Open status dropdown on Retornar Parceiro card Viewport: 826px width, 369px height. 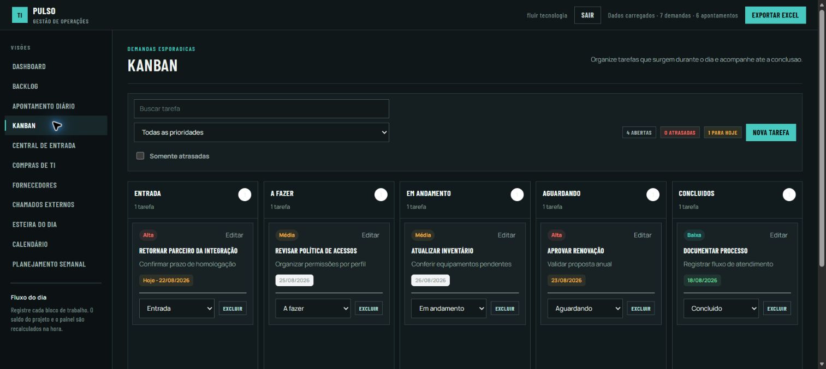click(177, 308)
